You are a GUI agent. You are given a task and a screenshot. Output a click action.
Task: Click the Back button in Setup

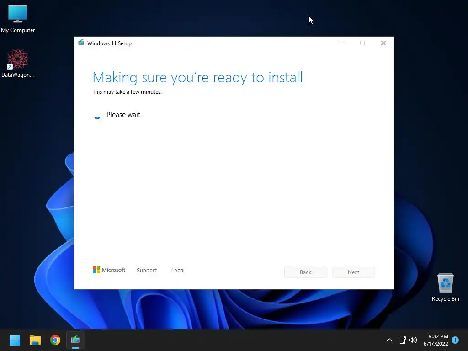click(306, 272)
